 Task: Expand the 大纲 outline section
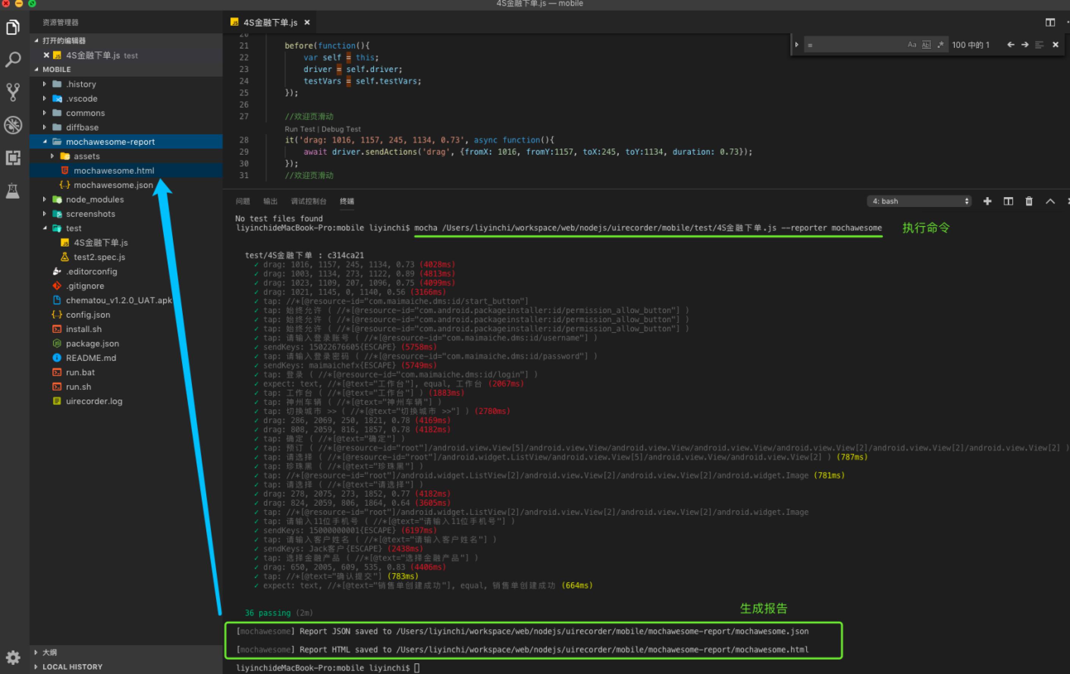(126, 652)
